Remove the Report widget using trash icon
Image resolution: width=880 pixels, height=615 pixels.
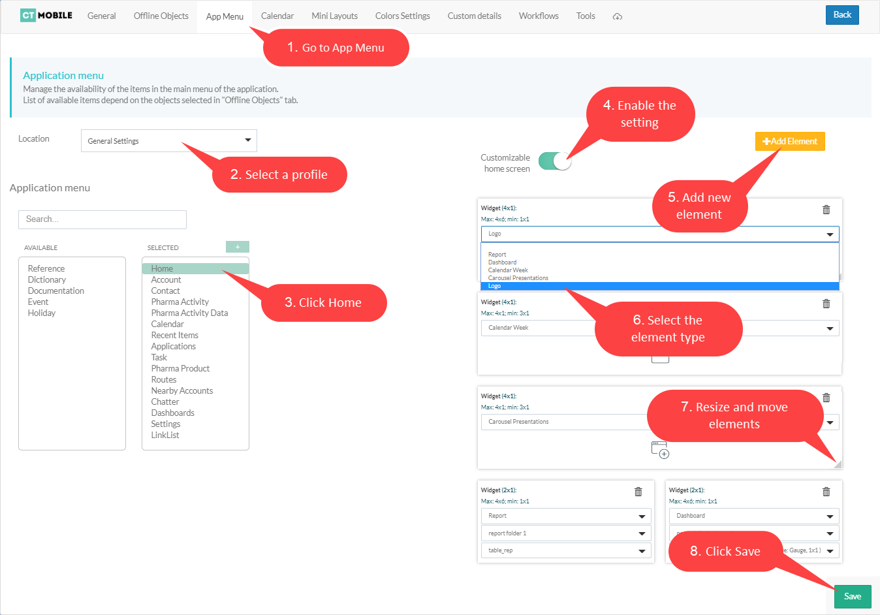638,492
